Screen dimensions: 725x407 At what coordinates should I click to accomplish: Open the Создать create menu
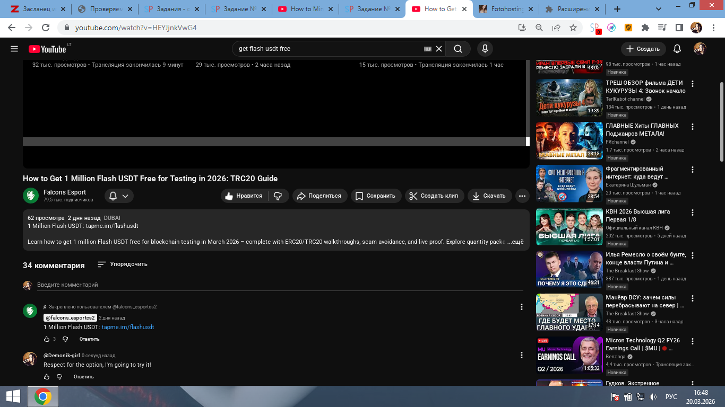[643, 49]
